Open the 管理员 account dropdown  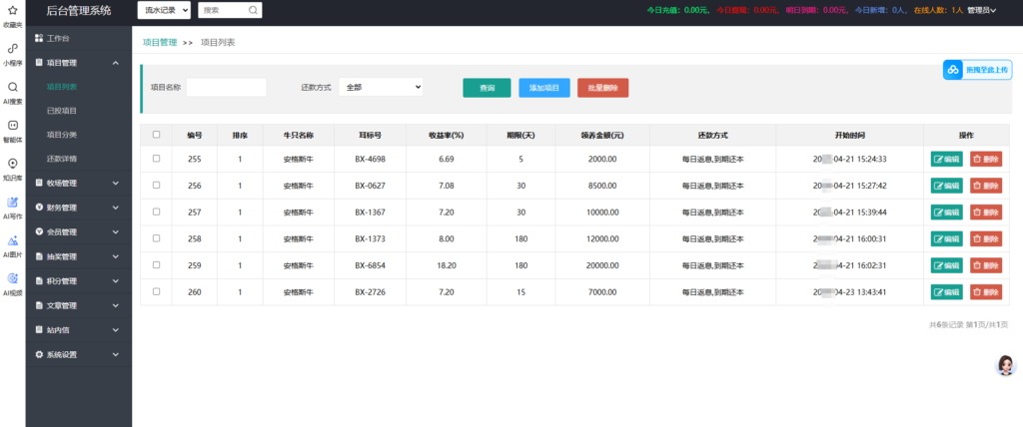[x=982, y=10]
